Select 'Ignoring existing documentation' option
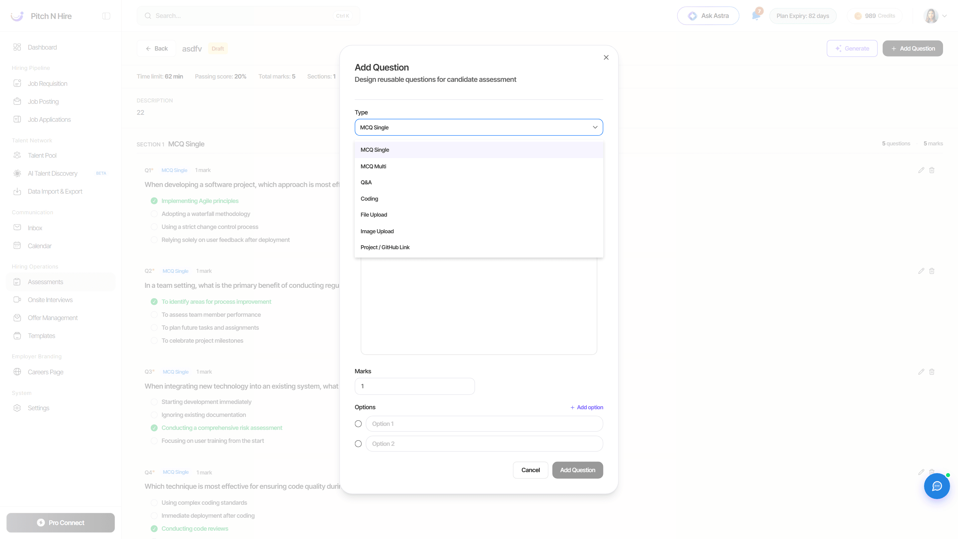The width and height of the screenshot is (958, 539). point(154,415)
